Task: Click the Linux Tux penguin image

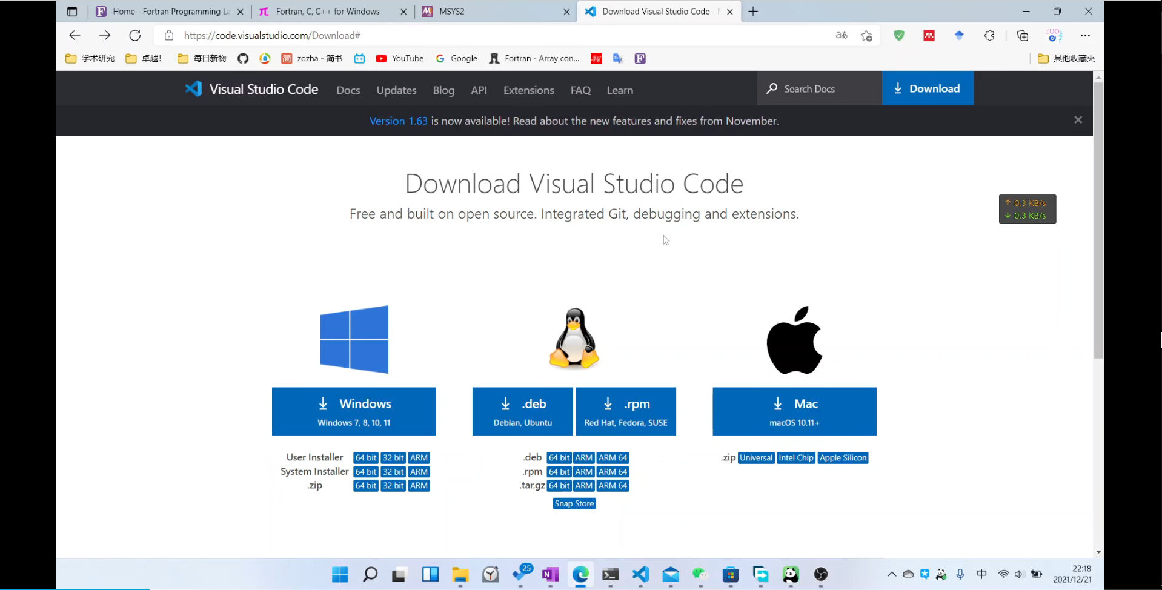Action: [574, 338]
